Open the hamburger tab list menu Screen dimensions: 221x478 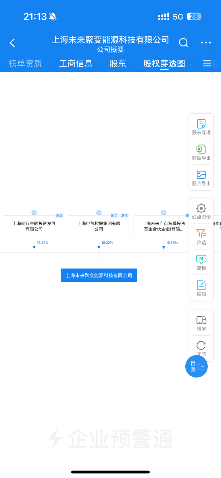207,63
